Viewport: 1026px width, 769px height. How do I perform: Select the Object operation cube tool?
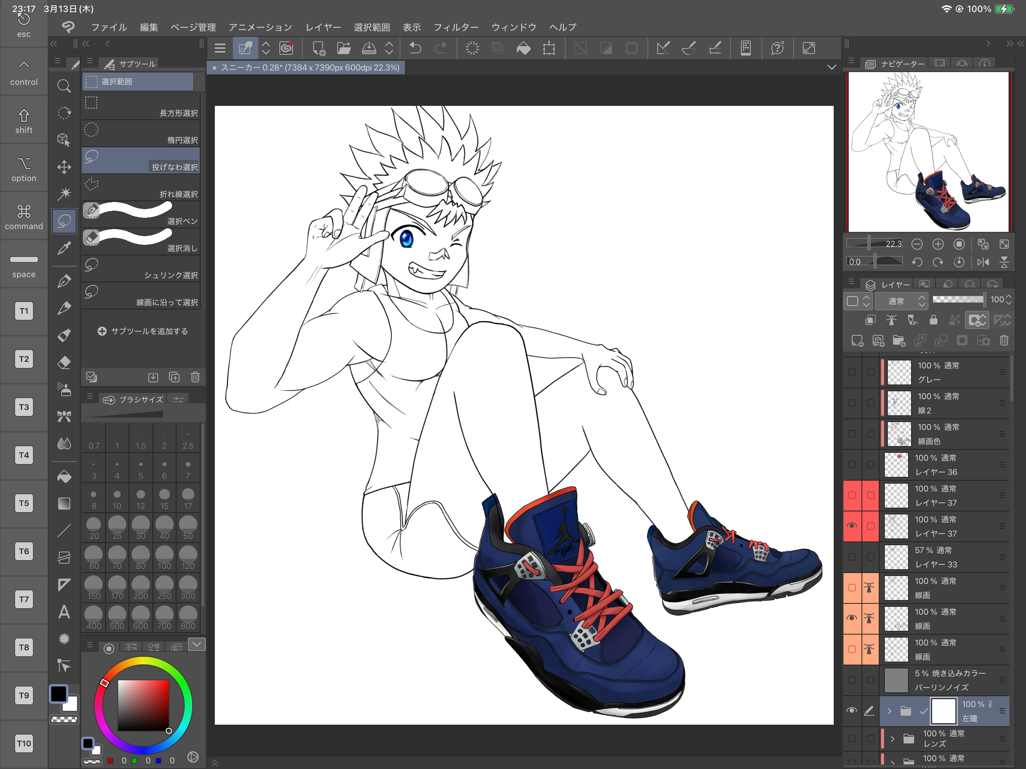pyautogui.click(x=64, y=140)
